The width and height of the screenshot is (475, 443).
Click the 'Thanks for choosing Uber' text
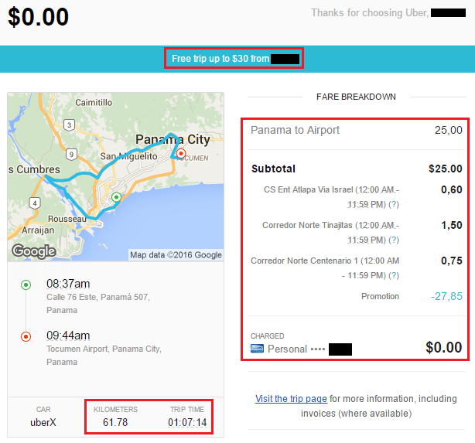point(370,12)
